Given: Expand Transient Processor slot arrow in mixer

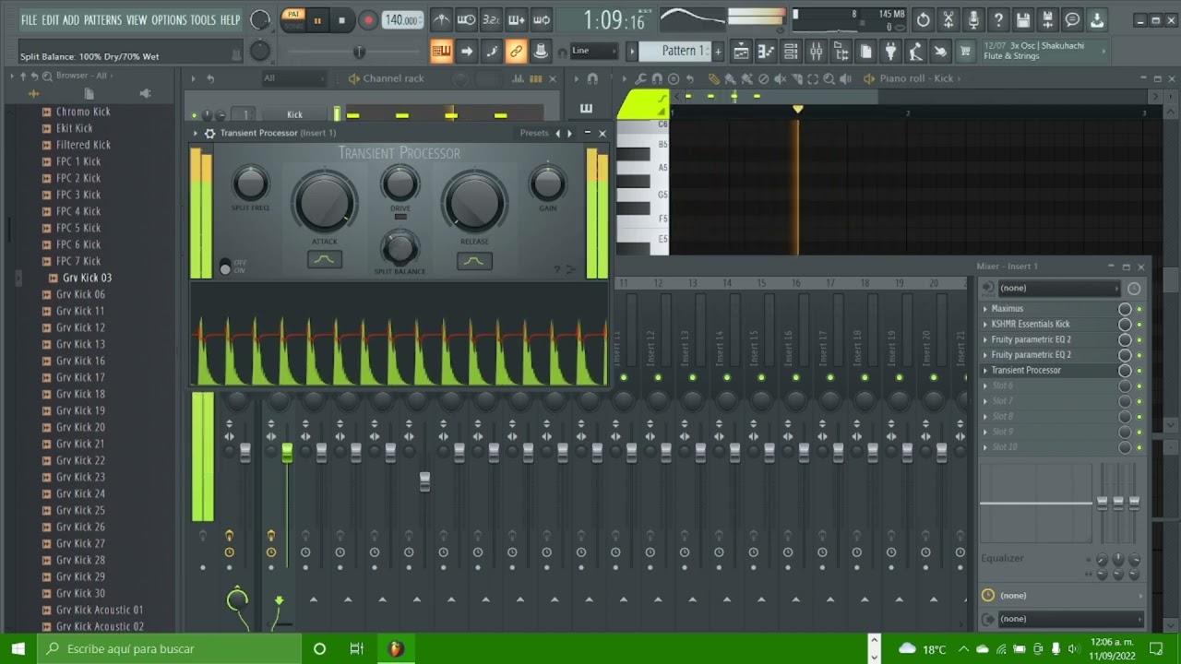Looking at the screenshot, I should pyautogui.click(x=985, y=370).
